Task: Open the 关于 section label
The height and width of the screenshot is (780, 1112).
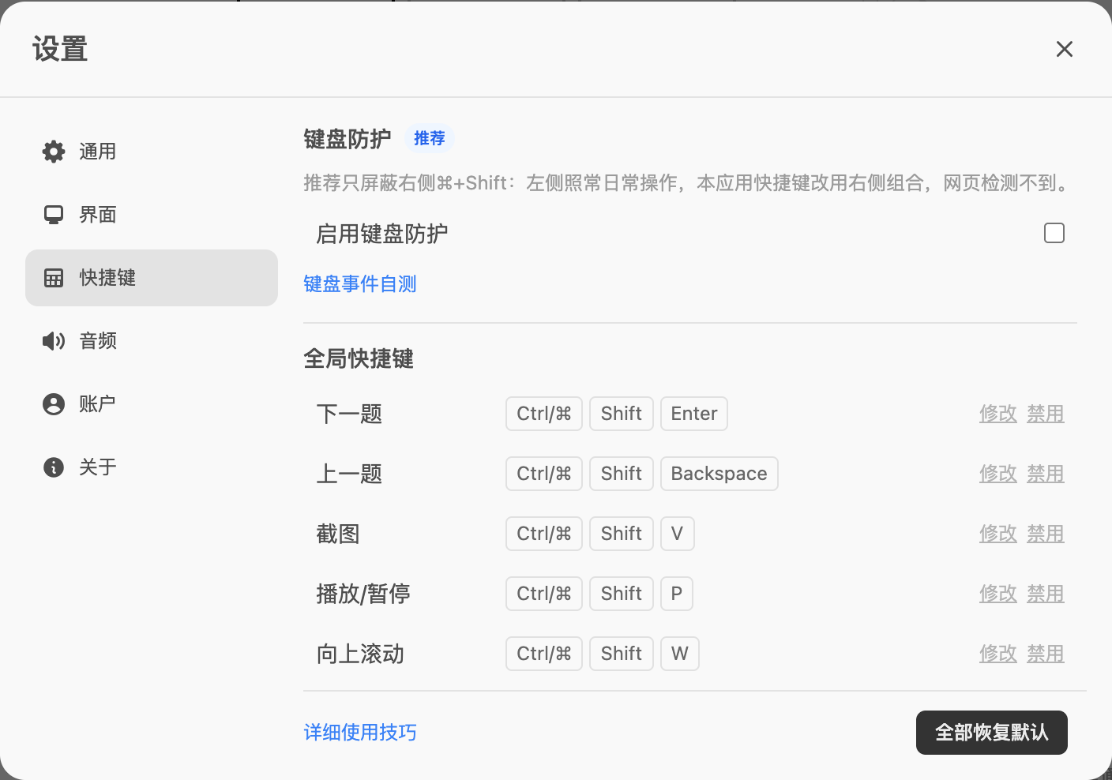Action: coord(98,467)
